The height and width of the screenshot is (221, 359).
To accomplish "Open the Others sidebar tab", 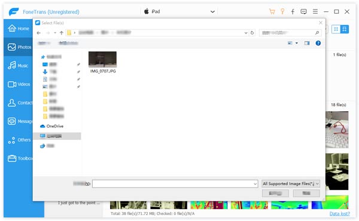I will click(x=19, y=140).
